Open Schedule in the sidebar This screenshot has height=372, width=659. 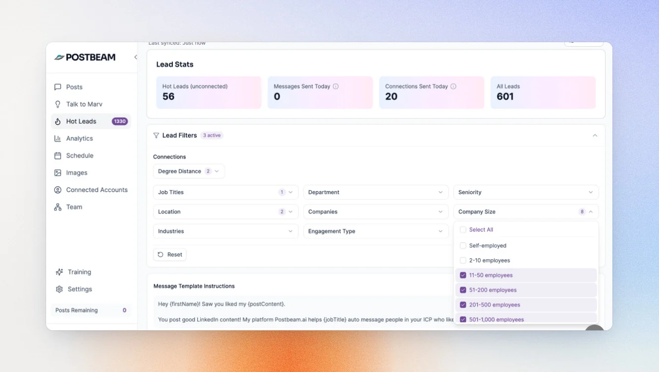point(91,156)
